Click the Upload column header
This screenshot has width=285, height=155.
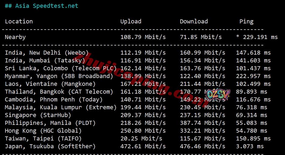(x=131, y=22)
